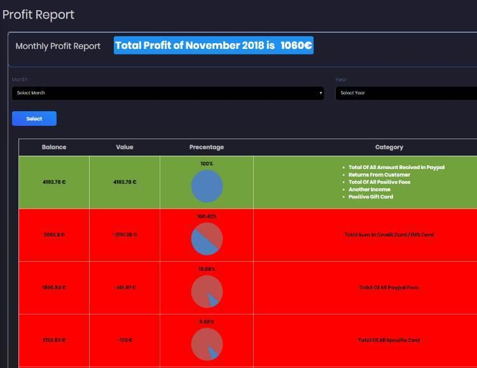Image resolution: width=477 pixels, height=368 pixels.
Task: Click Total Of All Paypal Fees category
Action: [389, 287]
